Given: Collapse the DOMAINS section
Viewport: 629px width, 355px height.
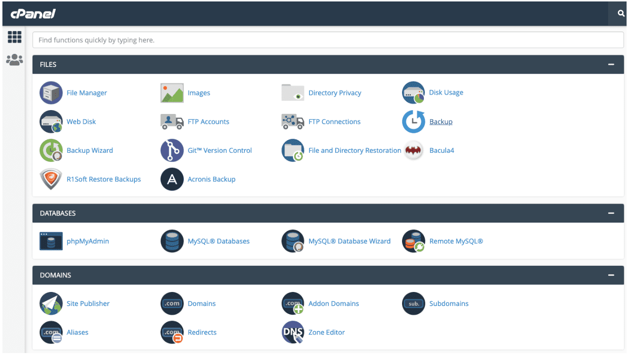Looking at the screenshot, I should [611, 275].
